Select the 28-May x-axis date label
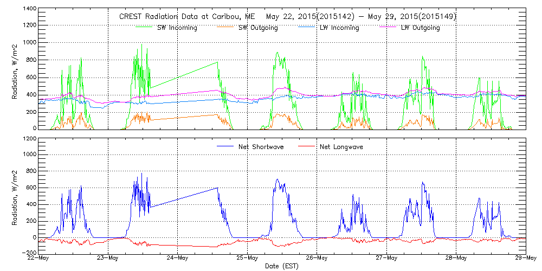 tap(456, 258)
